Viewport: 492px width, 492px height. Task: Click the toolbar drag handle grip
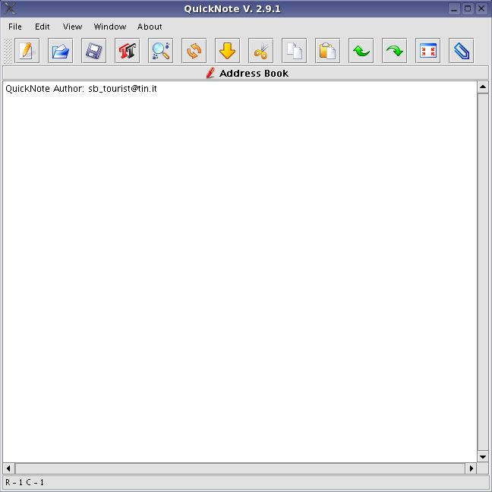click(x=8, y=51)
